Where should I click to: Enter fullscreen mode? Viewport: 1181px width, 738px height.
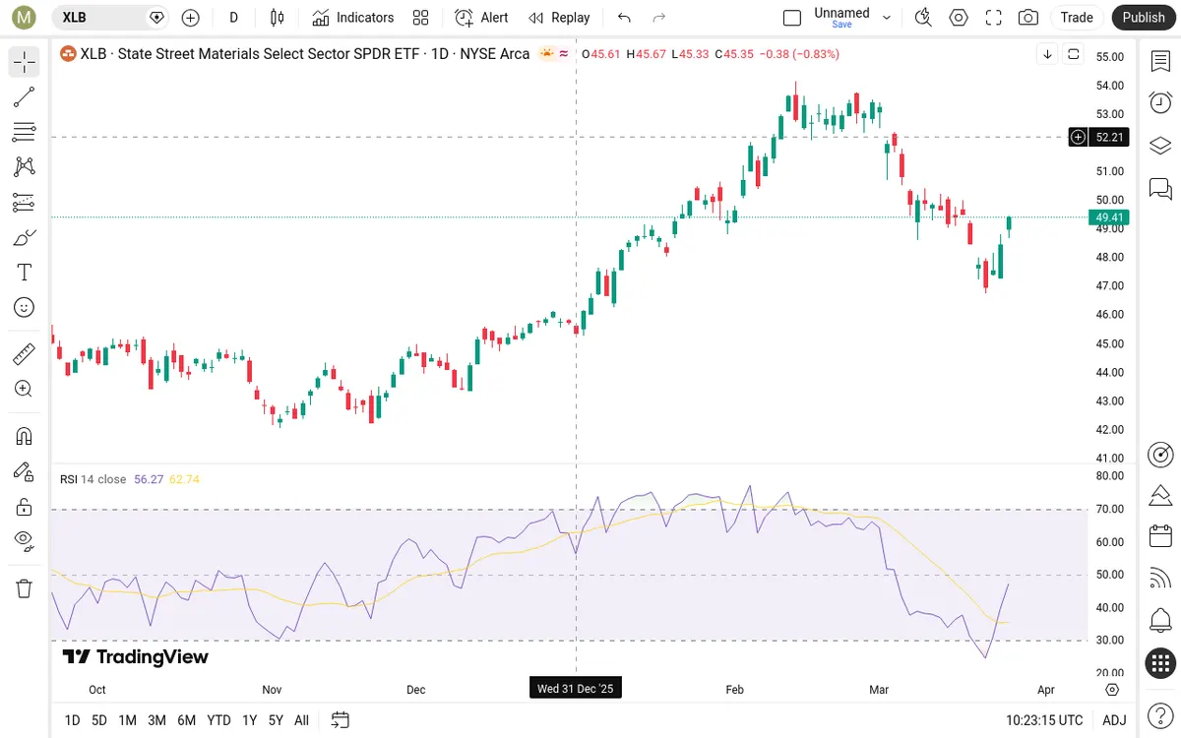(x=994, y=18)
